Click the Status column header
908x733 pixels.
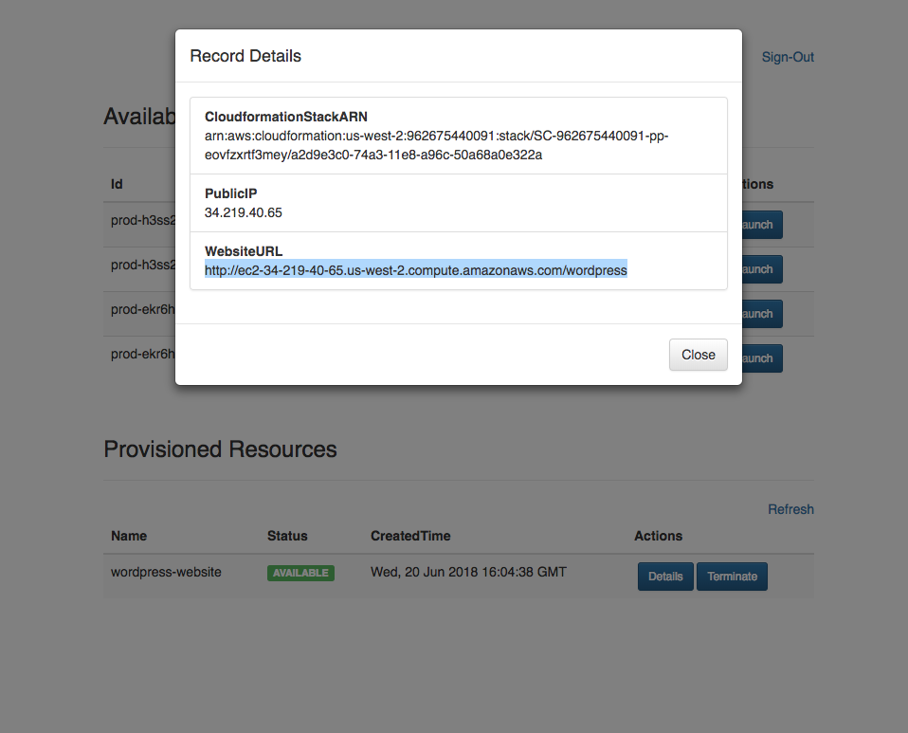point(286,536)
